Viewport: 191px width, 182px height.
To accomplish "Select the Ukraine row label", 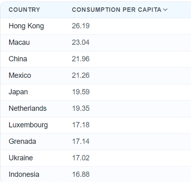I will (21, 158).
